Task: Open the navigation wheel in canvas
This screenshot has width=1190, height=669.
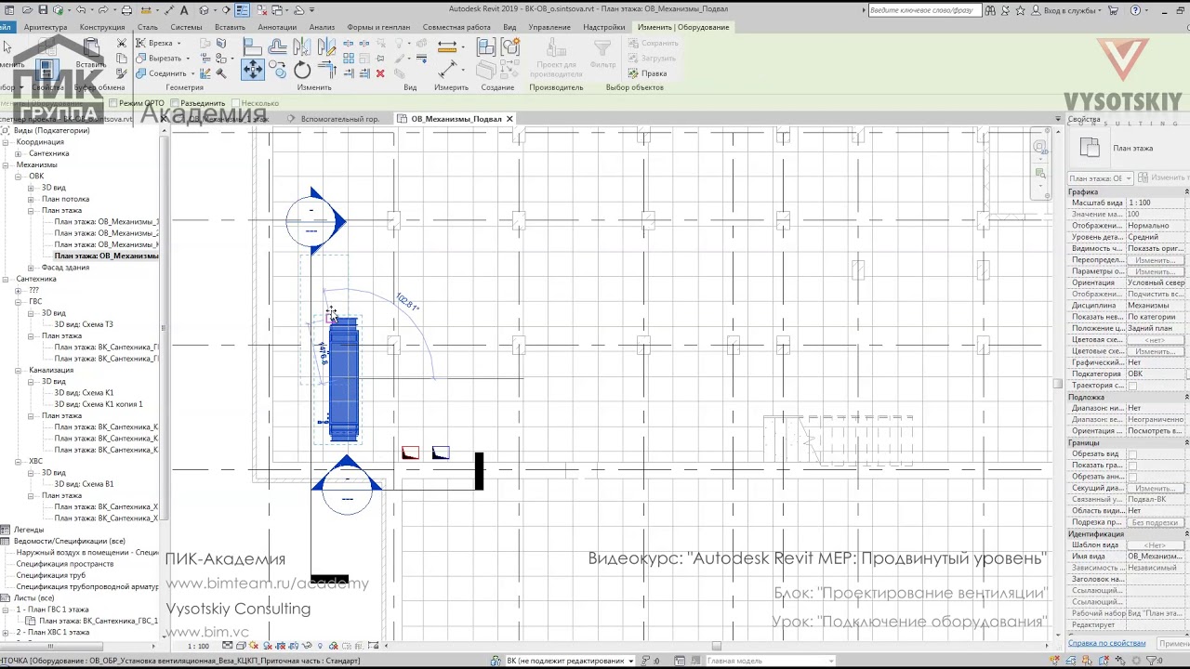Action: click(x=1040, y=148)
